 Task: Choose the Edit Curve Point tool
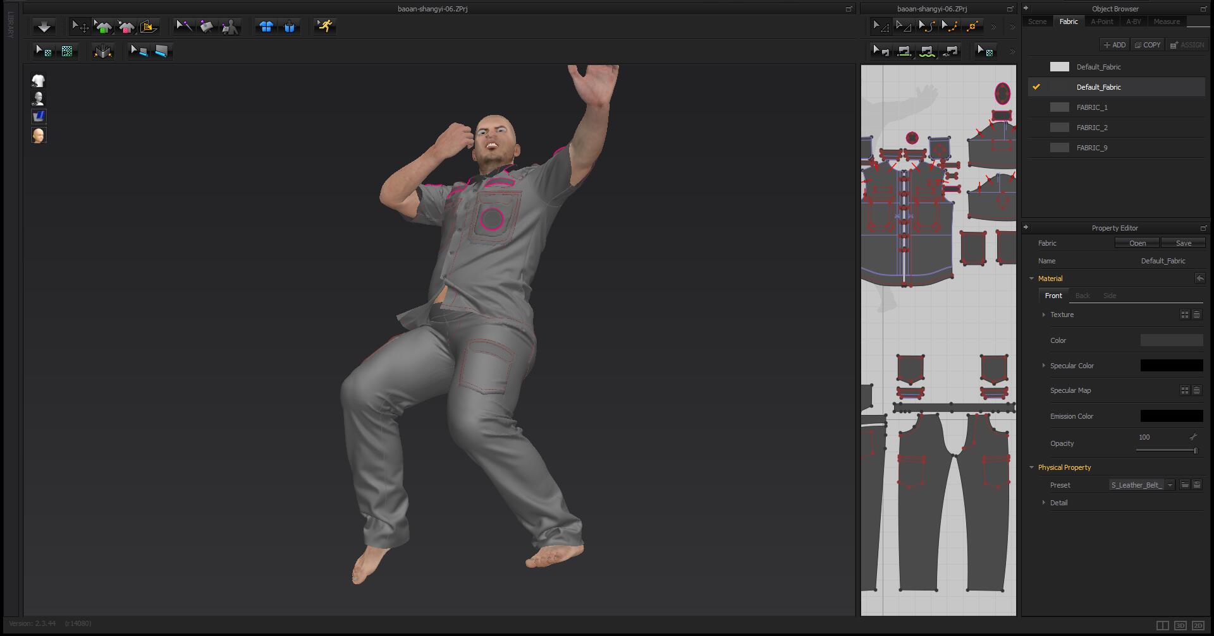(927, 26)
